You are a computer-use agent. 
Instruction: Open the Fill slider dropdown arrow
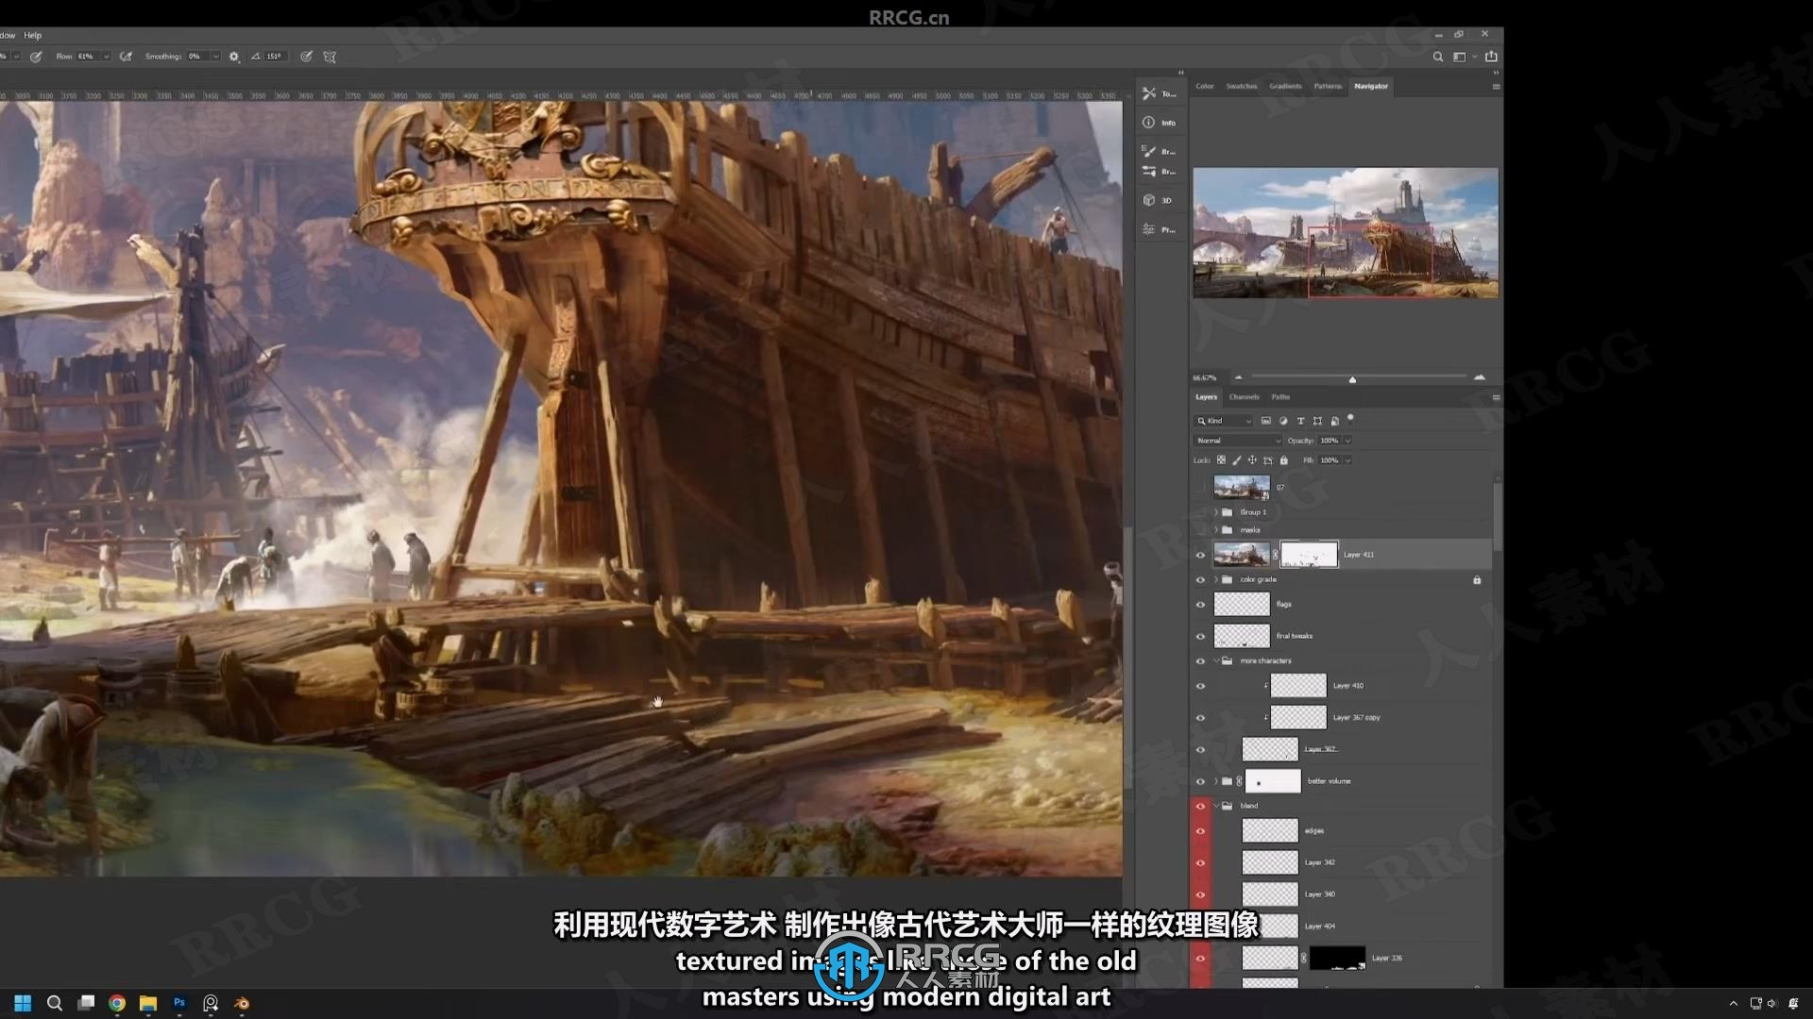(x=1347, y=460)
